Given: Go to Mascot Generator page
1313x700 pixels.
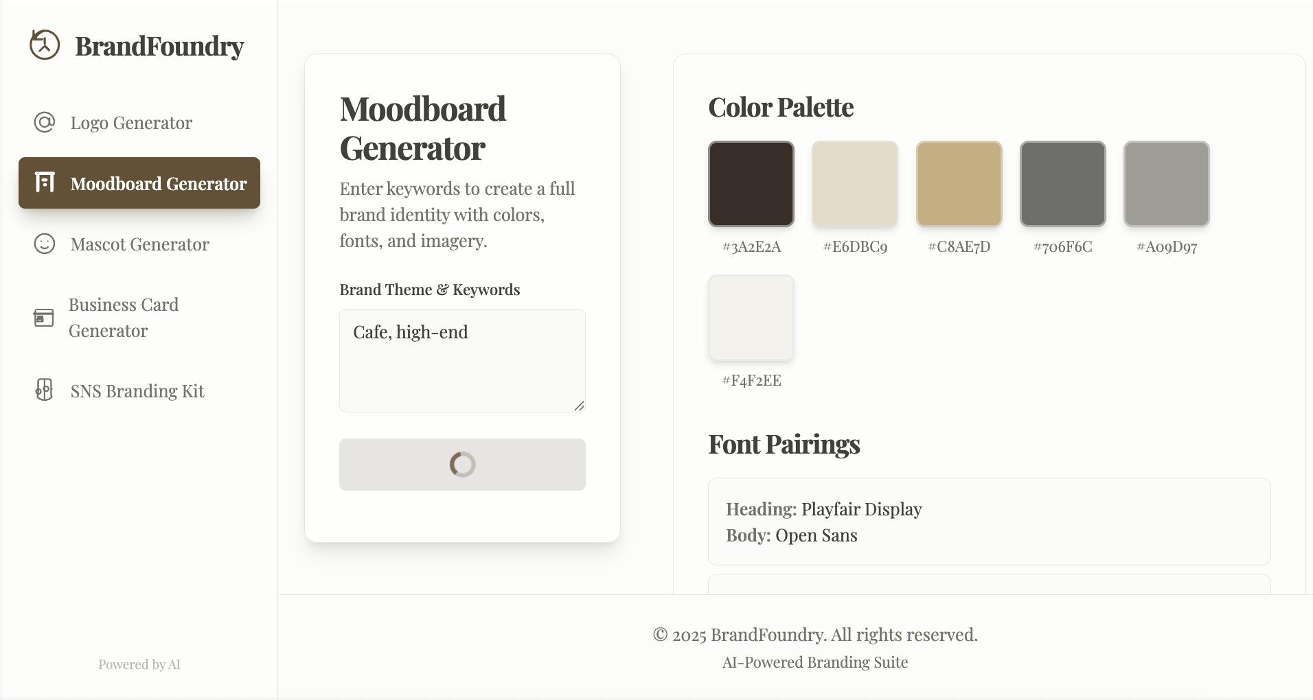Looking at the screenshot, I should pos(139,244).
